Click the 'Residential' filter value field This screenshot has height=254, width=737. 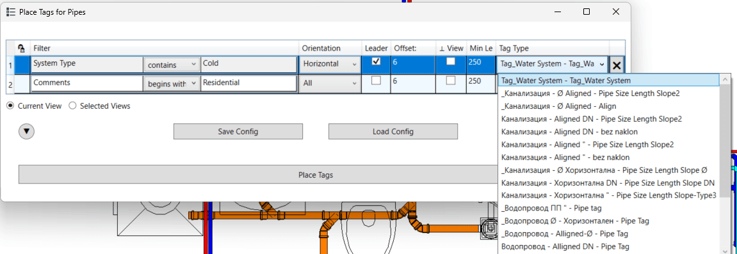click(248, 83)
